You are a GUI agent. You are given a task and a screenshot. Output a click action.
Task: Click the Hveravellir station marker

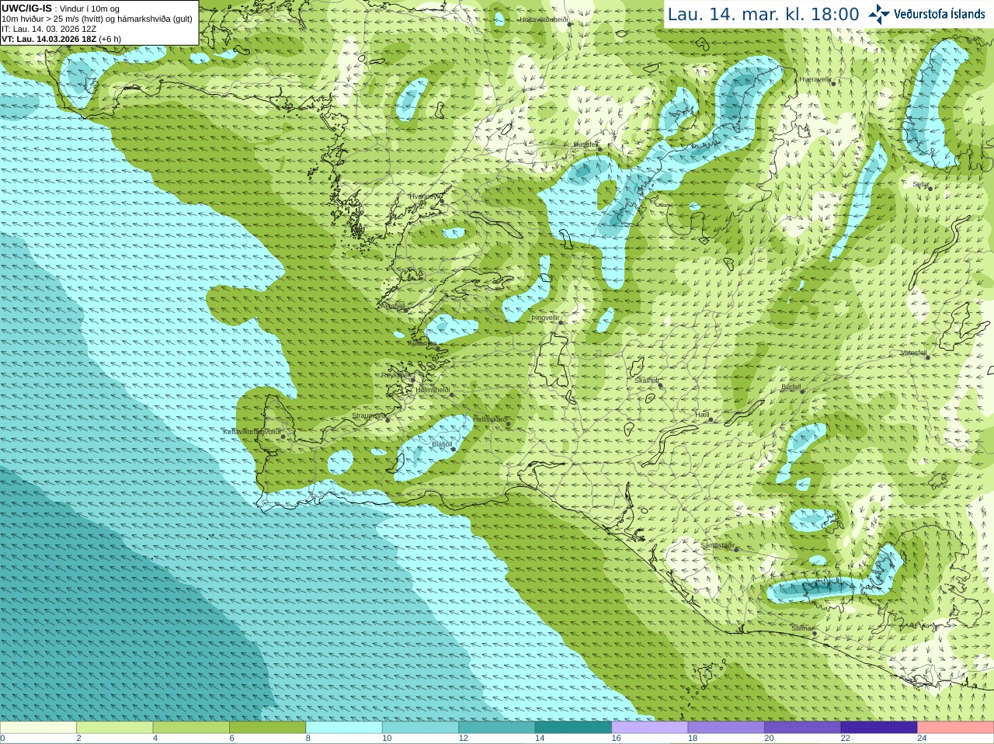coord(832,82)
